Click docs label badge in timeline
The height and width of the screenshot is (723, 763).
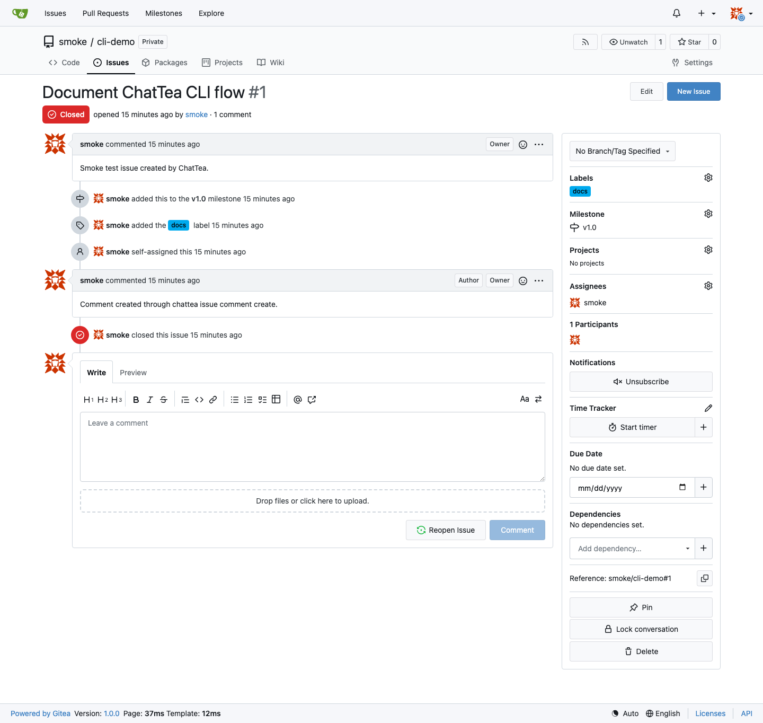coord(179,225)
